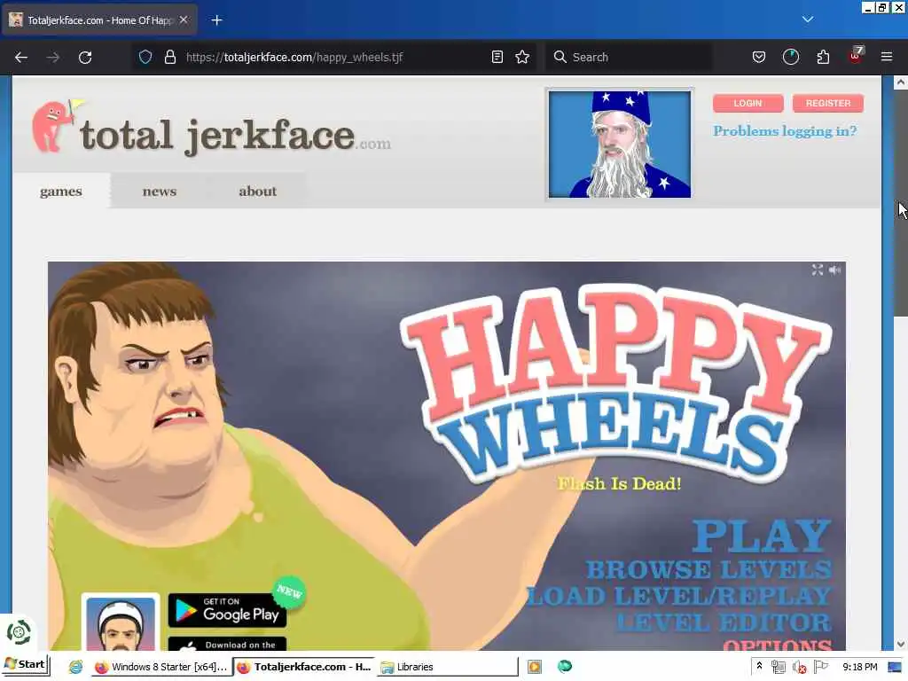Toggle reader view icon
This screenshot has height=681, width=908.
[x=497, y=57]
